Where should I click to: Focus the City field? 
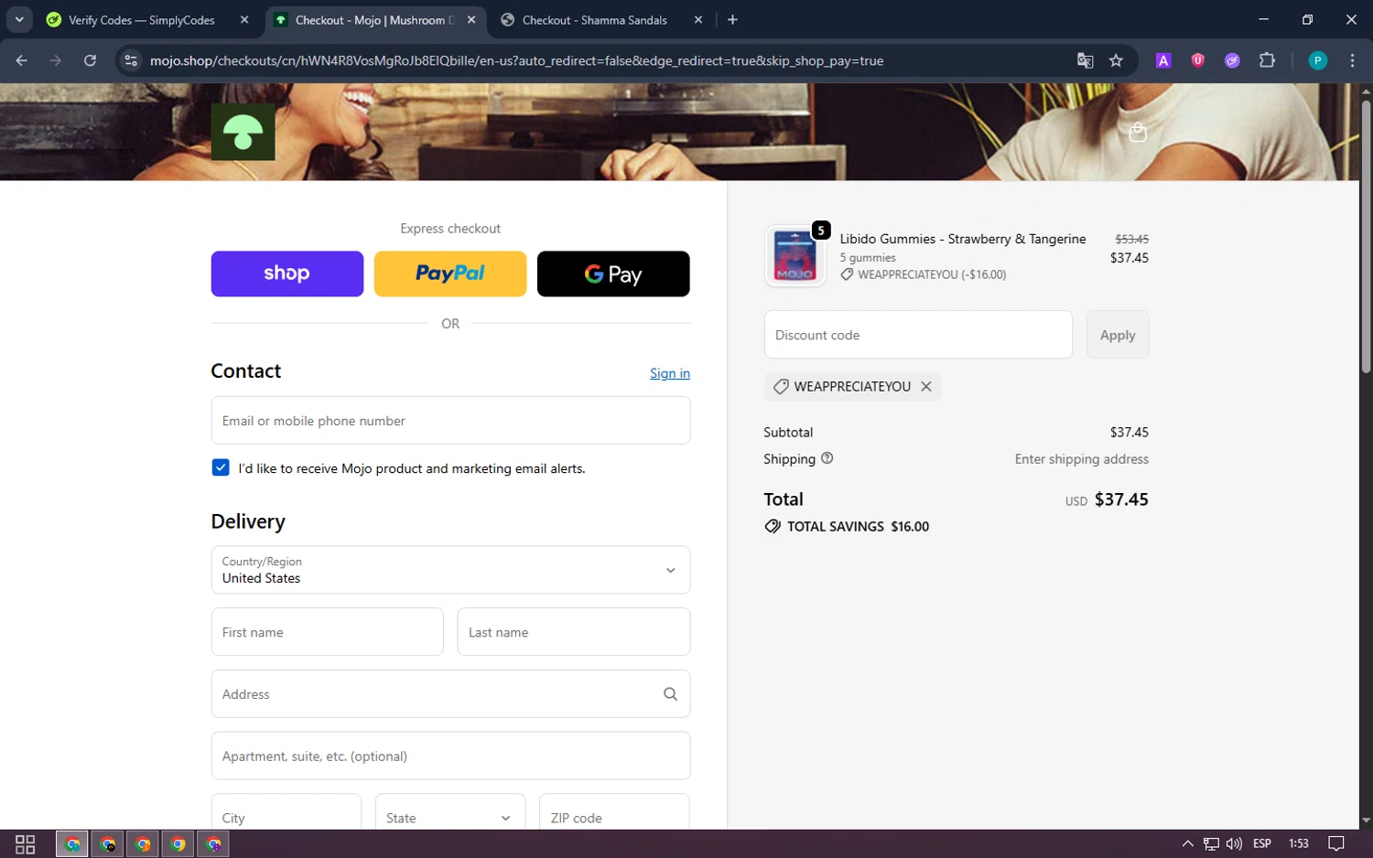[286, 812]
